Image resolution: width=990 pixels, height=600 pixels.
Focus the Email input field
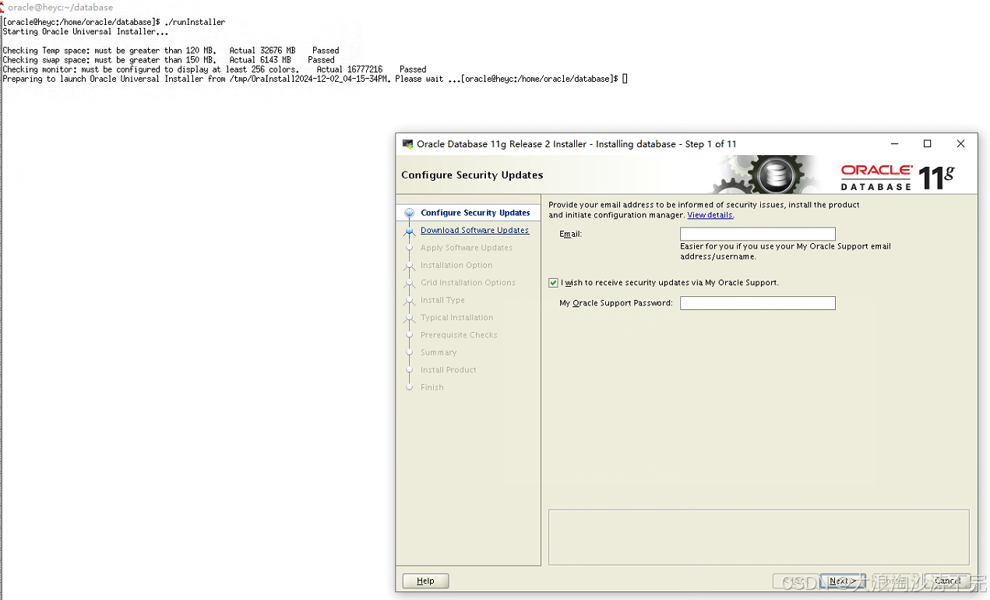point(757,234)
